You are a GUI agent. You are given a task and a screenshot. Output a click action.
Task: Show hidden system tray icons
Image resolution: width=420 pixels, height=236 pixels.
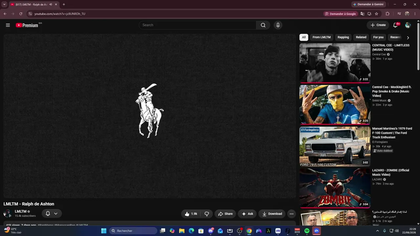coord(377,231)
